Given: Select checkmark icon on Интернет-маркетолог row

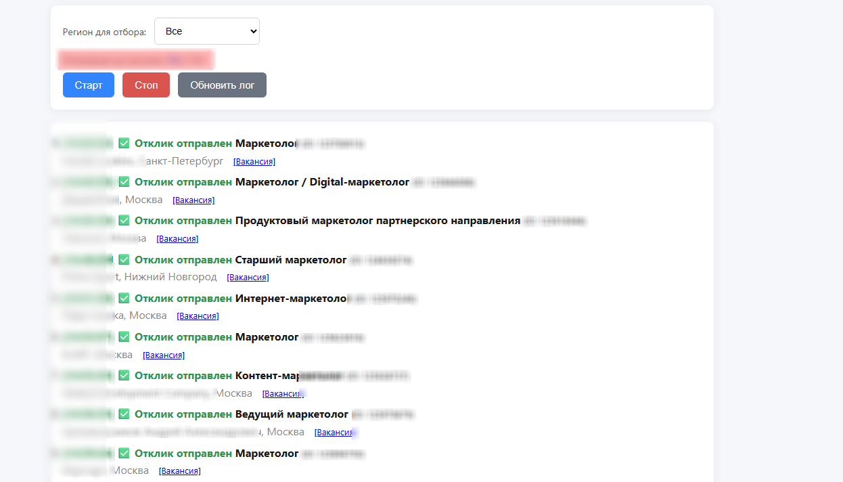Looking at the screenshot, I should point(124,298).
